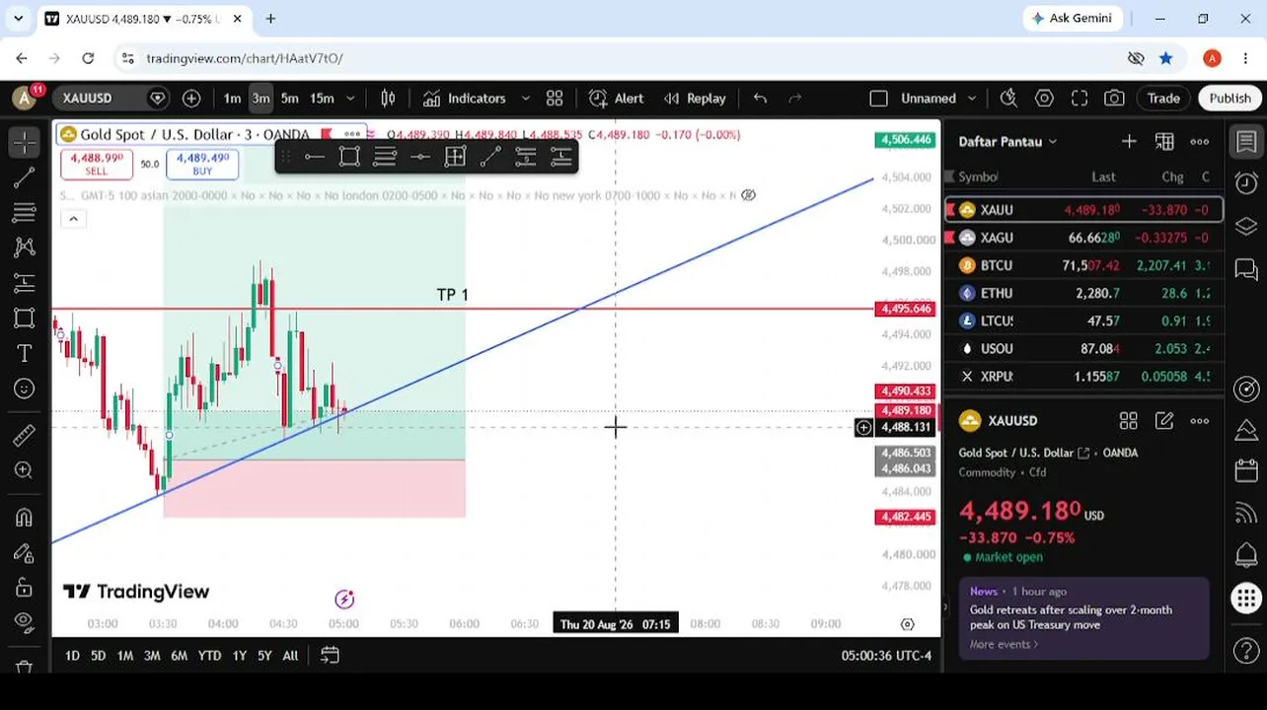Remove drawings with the trash icon

coord(25,667)
